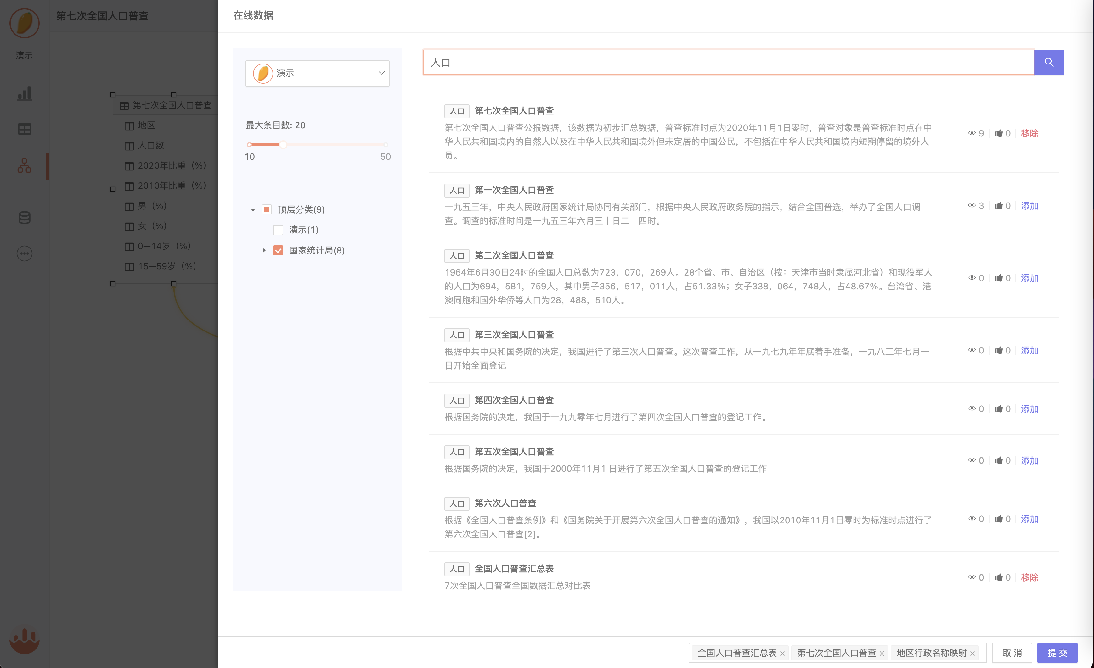This screenshot has width=1094, height=668.
Task: Click the magnifier search button
Action: (1049, 63)
